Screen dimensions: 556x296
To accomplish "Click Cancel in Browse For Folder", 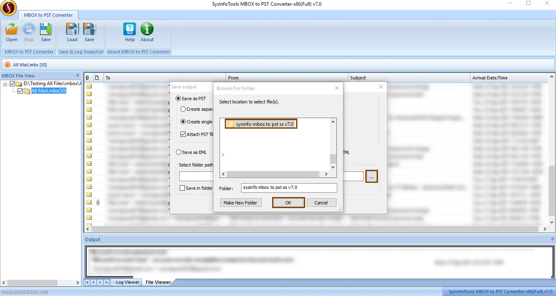I will tap(321, 203).
